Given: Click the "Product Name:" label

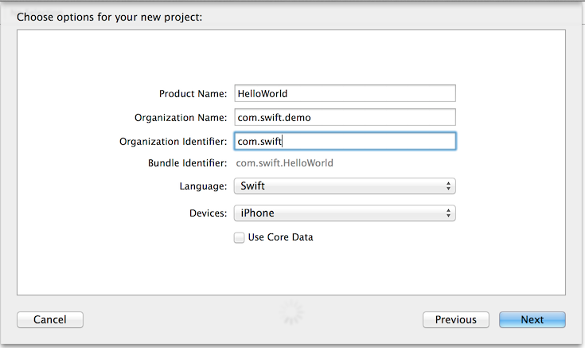Looking at the screenshot, I should coord(193,93).
